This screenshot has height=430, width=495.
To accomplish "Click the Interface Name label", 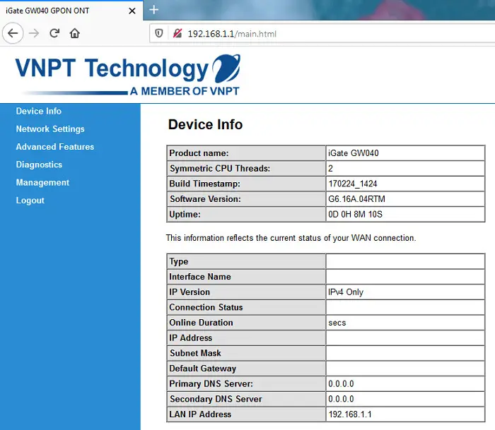I will [x=200, y=277].
